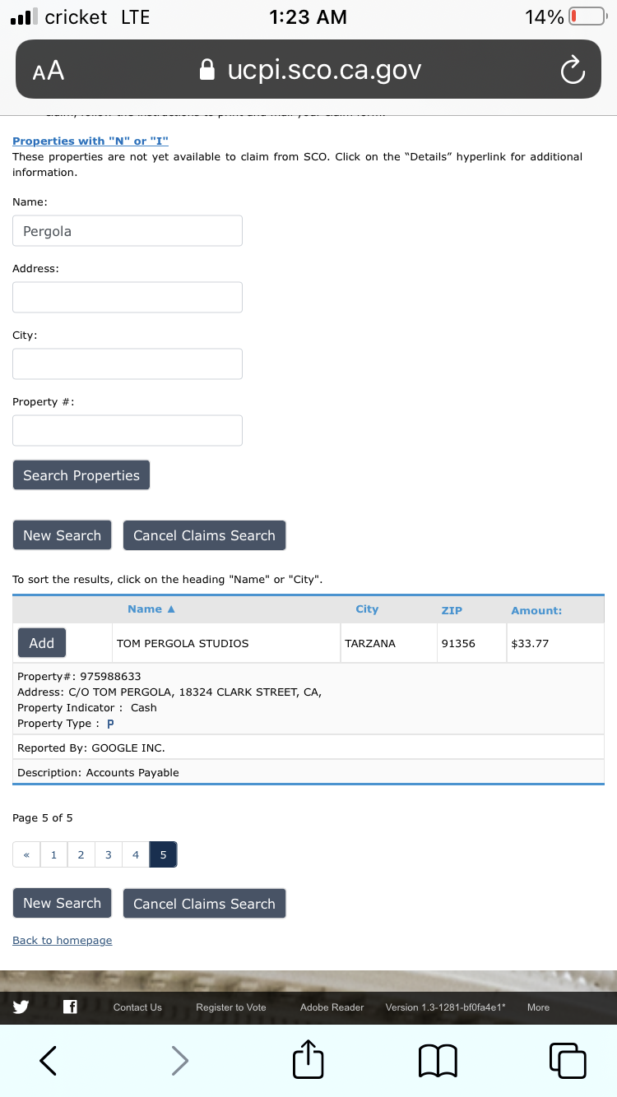The image size is (617, 1097).
Task: Click the Amount column heading
Action: click(x=536, y=610)
